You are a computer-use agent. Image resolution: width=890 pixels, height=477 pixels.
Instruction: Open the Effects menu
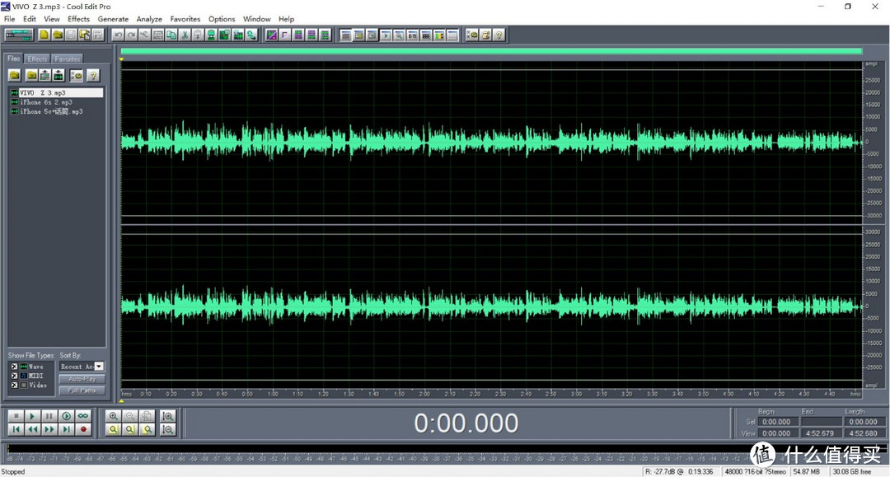point(78,19)
